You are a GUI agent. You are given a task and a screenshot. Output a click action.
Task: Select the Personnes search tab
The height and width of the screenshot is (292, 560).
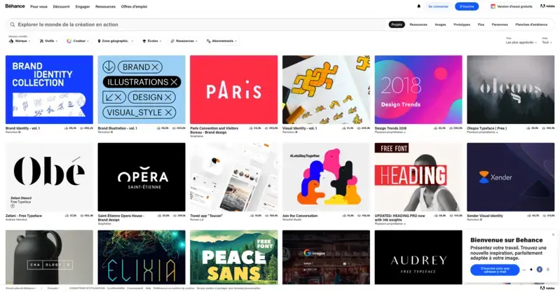click(x=500, y=25)
